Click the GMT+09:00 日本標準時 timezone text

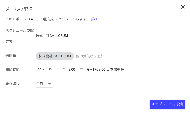[105, 69]
